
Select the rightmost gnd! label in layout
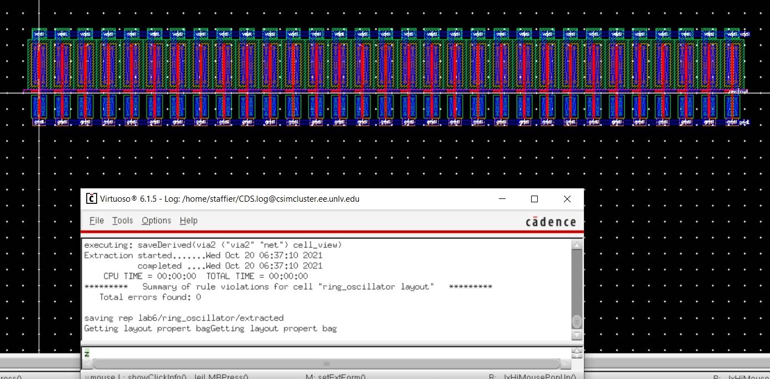[744, 122]
